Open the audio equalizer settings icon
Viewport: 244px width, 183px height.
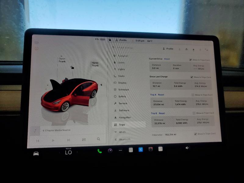[x=84, y=140]
